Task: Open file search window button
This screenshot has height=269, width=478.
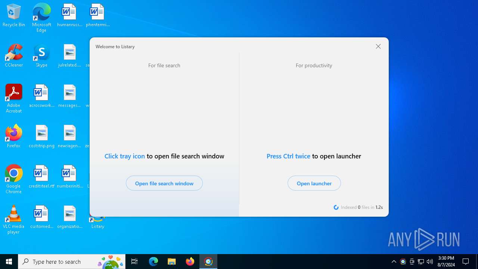Action: pos(164,183)
